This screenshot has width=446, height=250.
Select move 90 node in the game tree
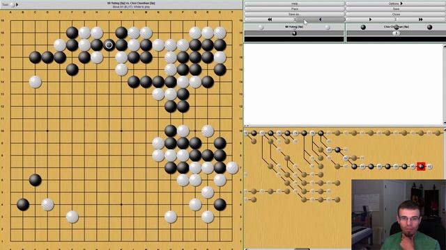pyautogui.click(x=413, y=167)
